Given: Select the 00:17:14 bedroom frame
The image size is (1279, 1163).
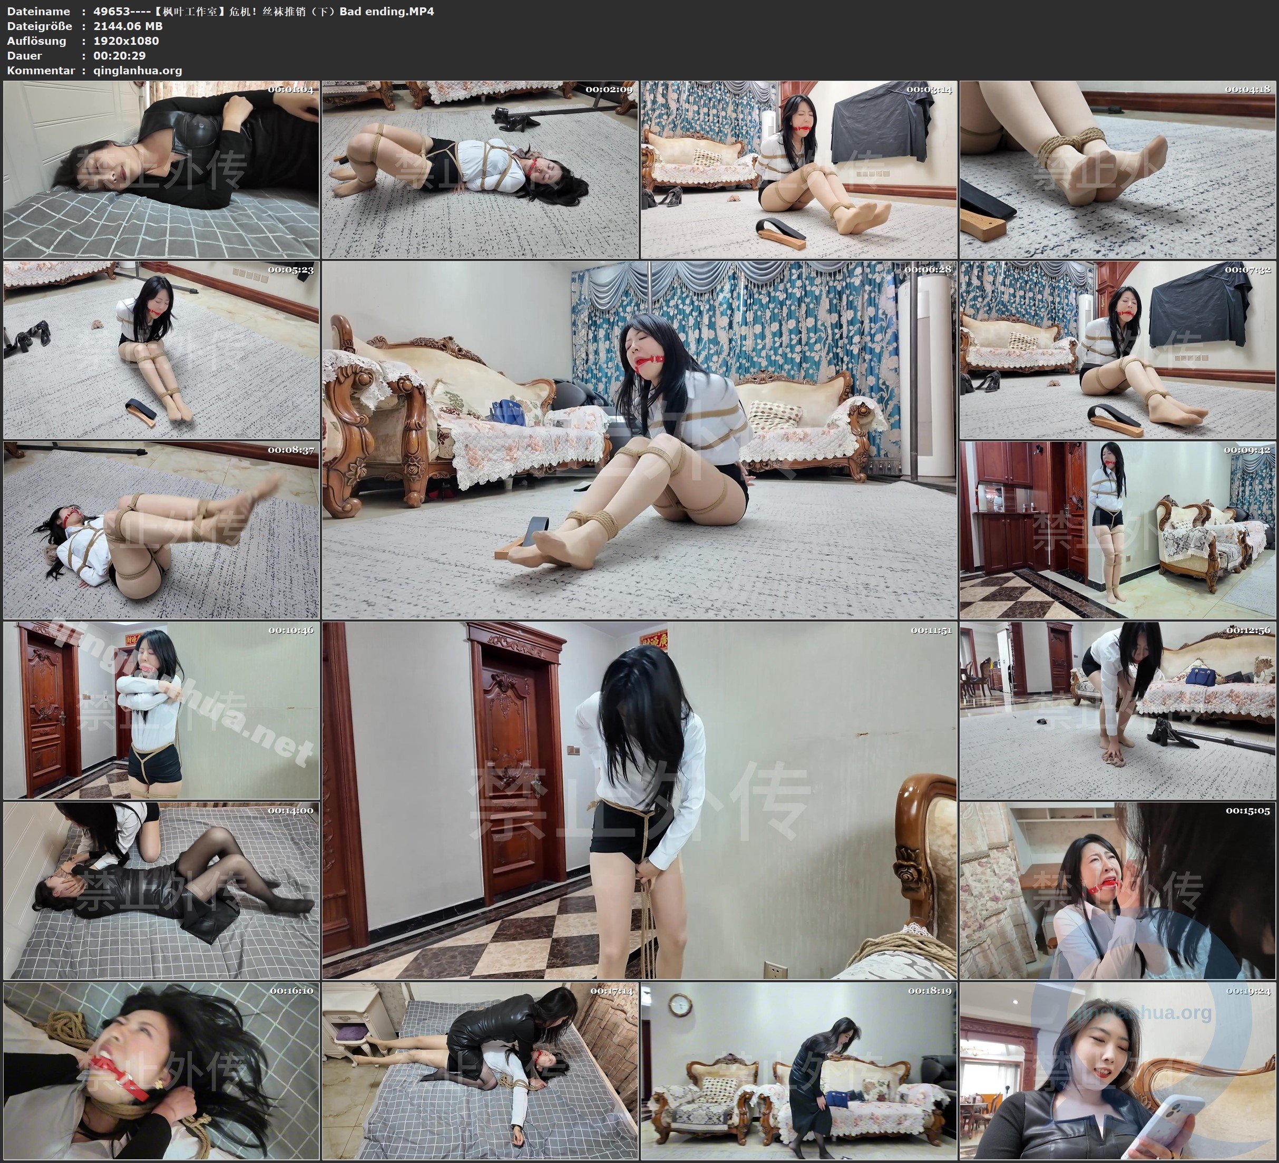Looking at the screenshot, I should [480, 1071].
